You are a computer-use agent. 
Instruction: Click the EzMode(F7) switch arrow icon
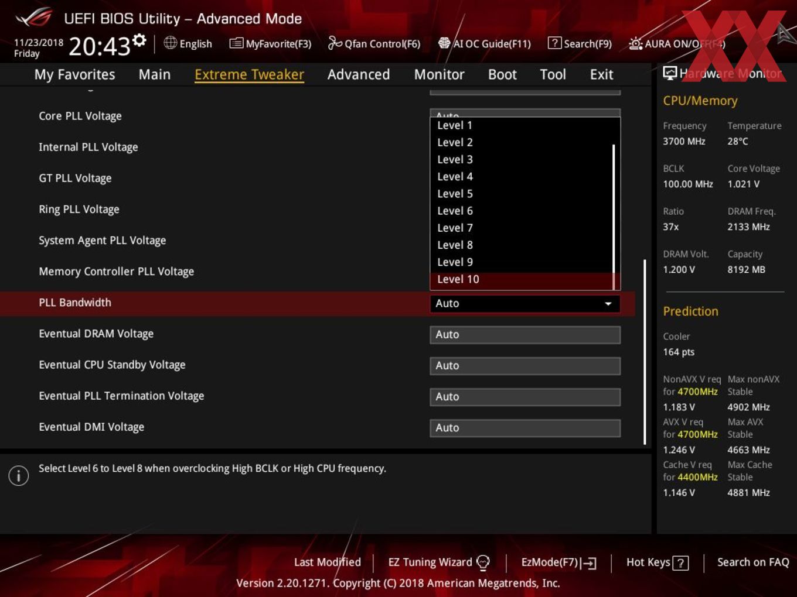pos(588,563)
